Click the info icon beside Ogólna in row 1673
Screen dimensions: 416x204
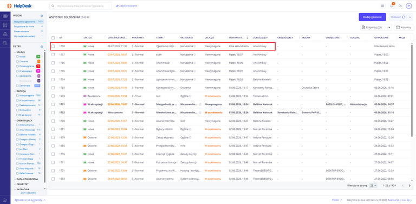click(x=190, y=96)
